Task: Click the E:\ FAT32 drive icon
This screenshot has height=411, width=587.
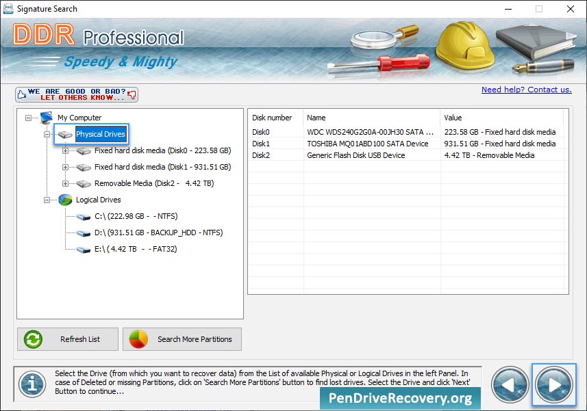Action: pyautogui.click(x=84, y=250)
